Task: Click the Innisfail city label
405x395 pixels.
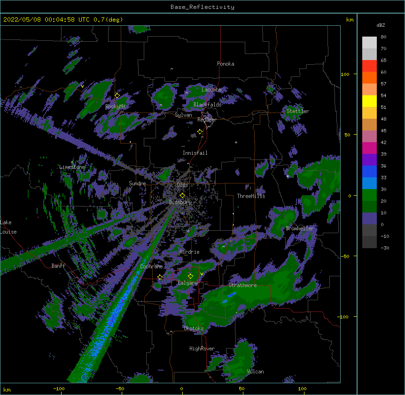Action: 195,153
